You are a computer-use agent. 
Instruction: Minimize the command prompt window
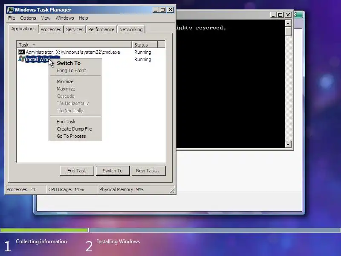(273, 15)
